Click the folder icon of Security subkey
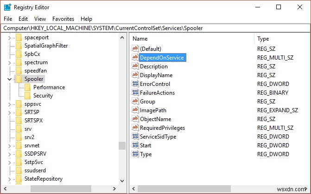 27,96
